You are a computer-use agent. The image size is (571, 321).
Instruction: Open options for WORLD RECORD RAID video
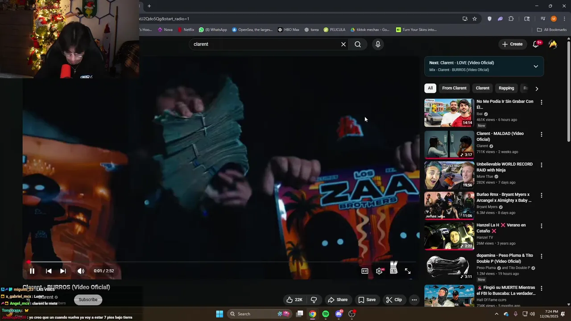point(542,165)
